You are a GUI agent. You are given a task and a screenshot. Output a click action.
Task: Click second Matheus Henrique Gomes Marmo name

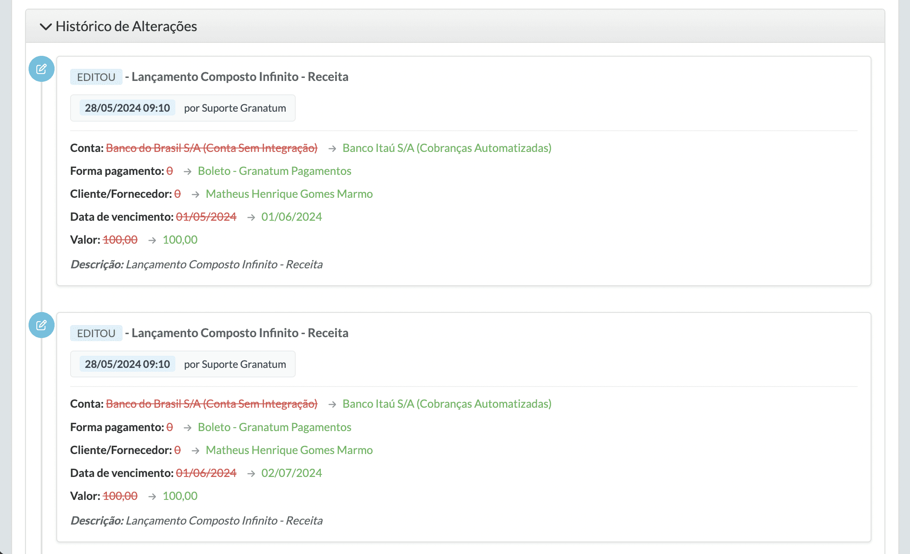289,450
